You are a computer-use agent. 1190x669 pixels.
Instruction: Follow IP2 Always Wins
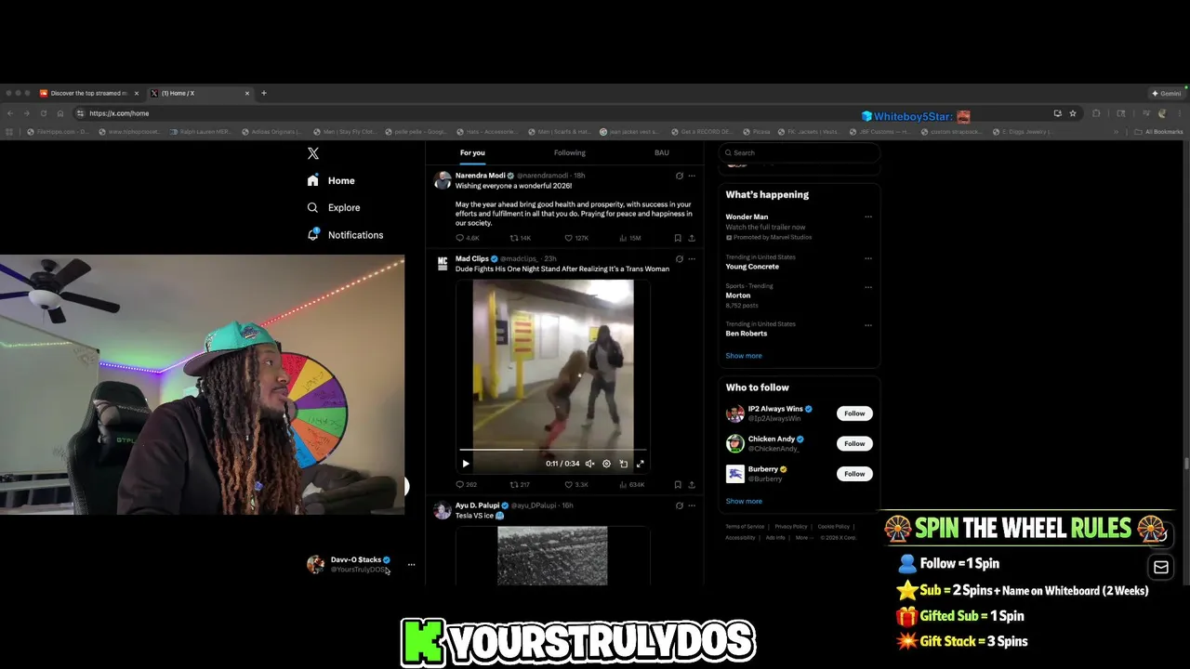click(854, 413)
